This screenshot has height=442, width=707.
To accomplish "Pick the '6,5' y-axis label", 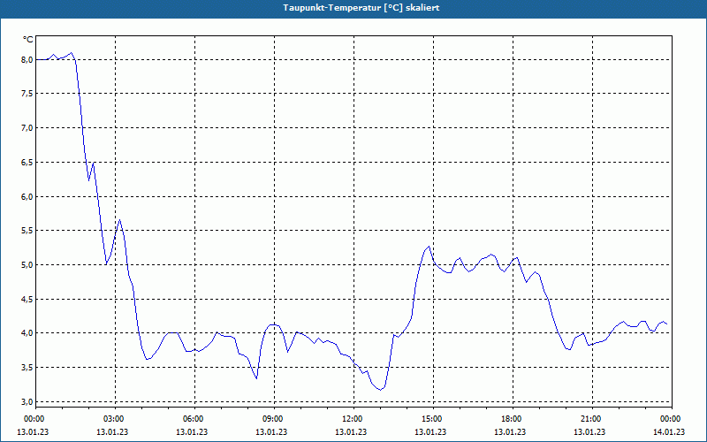I will pos(27,163).
